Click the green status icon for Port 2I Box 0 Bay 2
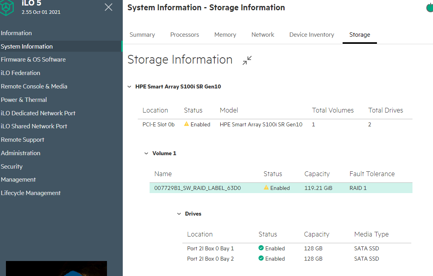The width and height of the screenshot is (433, 276). point(261,259)
